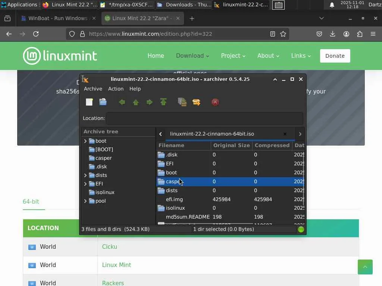Screen dimensions: 382x286
Task: Select the 64-bit tab on the page
Action: [x=31, y=201]
